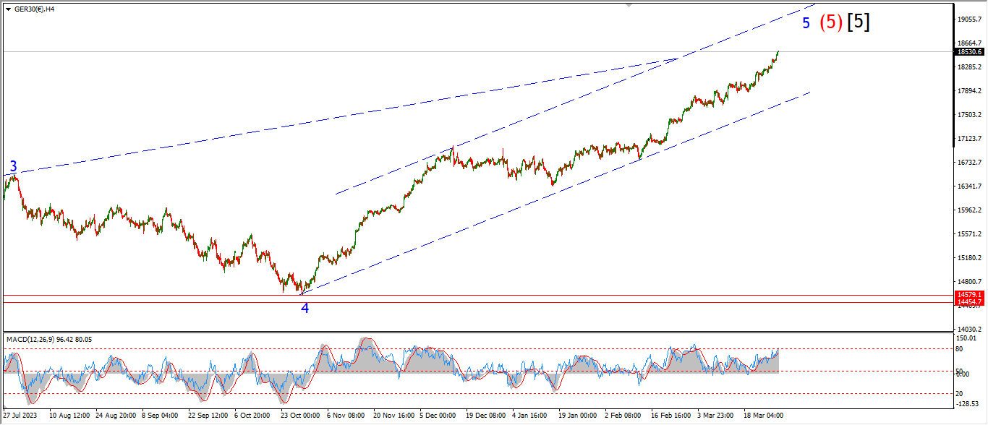Click the red 14454.7 price level tag

tap(968, 302)
